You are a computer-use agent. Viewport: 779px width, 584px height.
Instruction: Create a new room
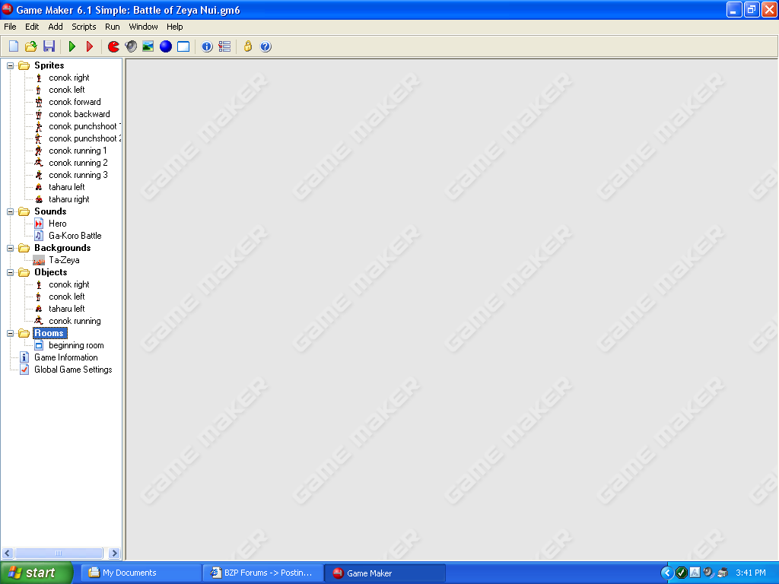183,46
